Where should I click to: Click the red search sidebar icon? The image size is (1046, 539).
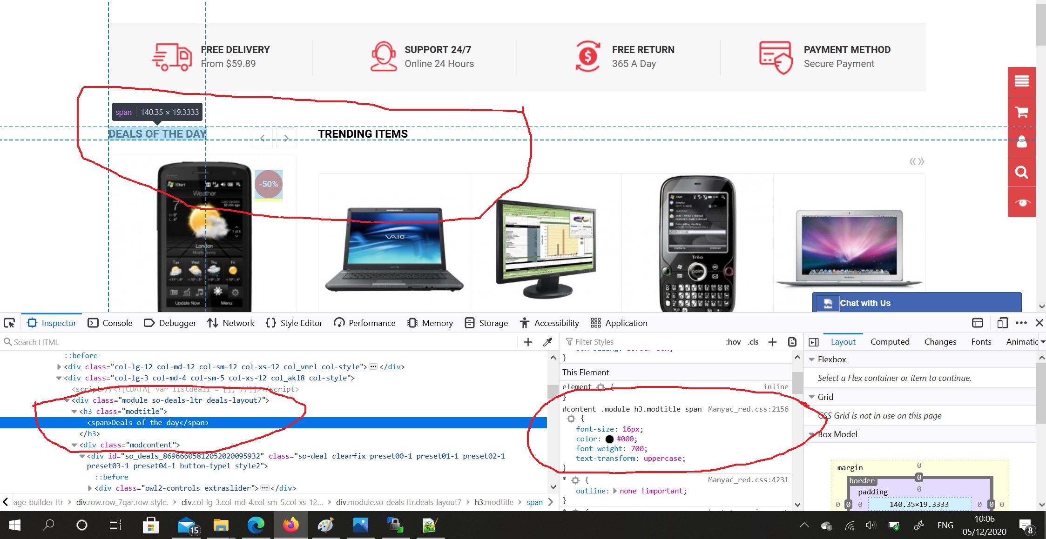(x=1022, y=172)
